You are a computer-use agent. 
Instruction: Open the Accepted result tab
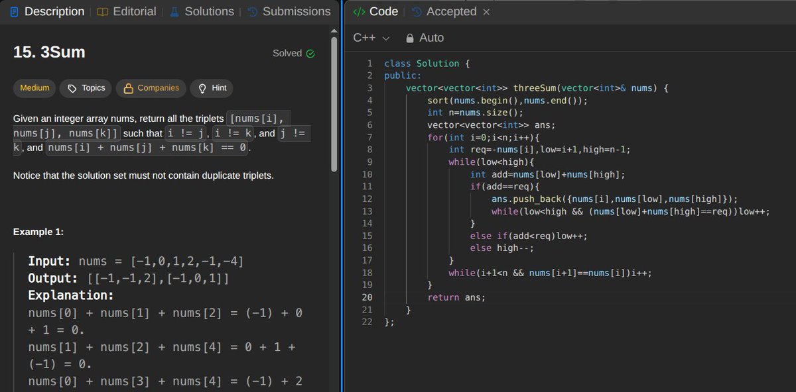pyautogui.click(x=444, y=11)
